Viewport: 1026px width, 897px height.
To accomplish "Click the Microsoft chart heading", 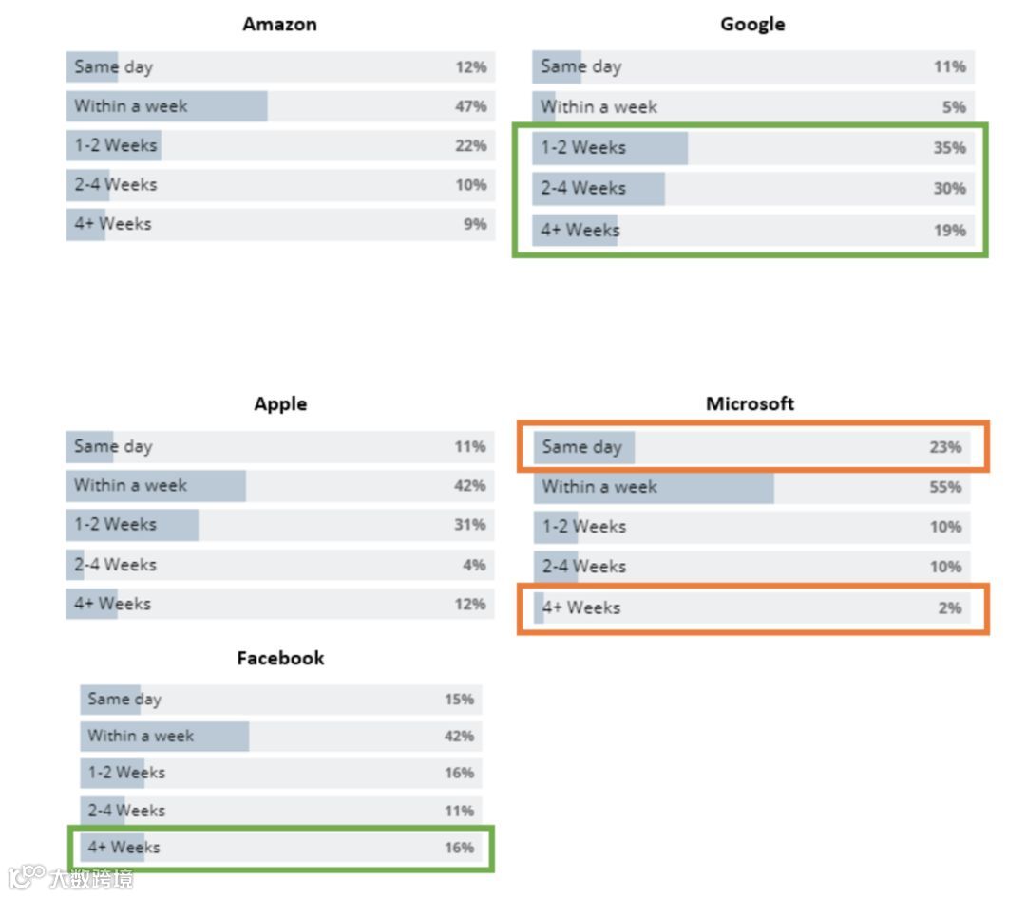I will 750,403.
